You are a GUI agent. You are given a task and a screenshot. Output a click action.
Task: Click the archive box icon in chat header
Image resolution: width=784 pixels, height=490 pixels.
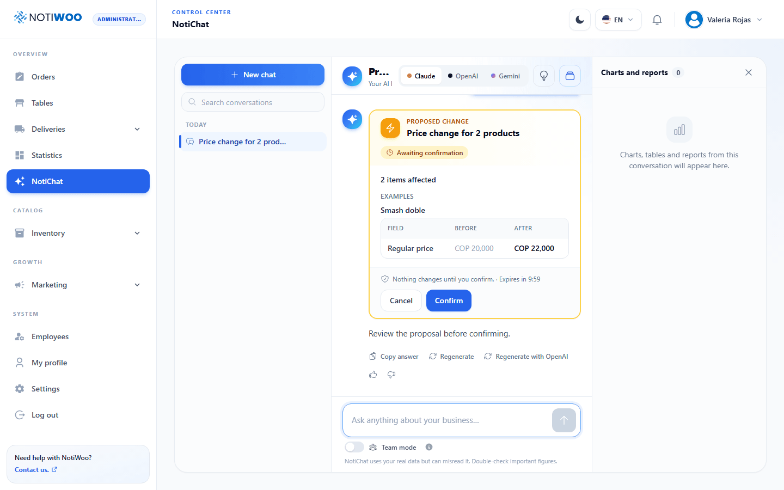pyautogui.click(x=570, y=76)
